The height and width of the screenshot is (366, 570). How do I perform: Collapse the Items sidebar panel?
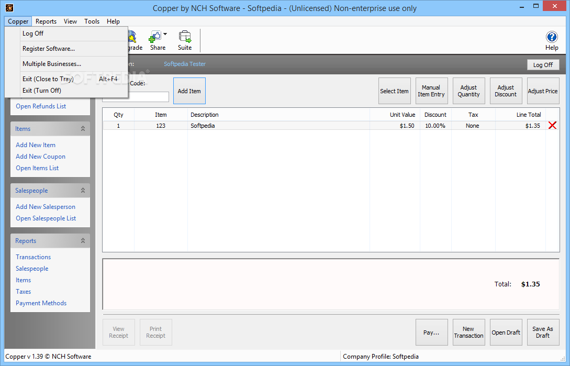coord(83,129)
